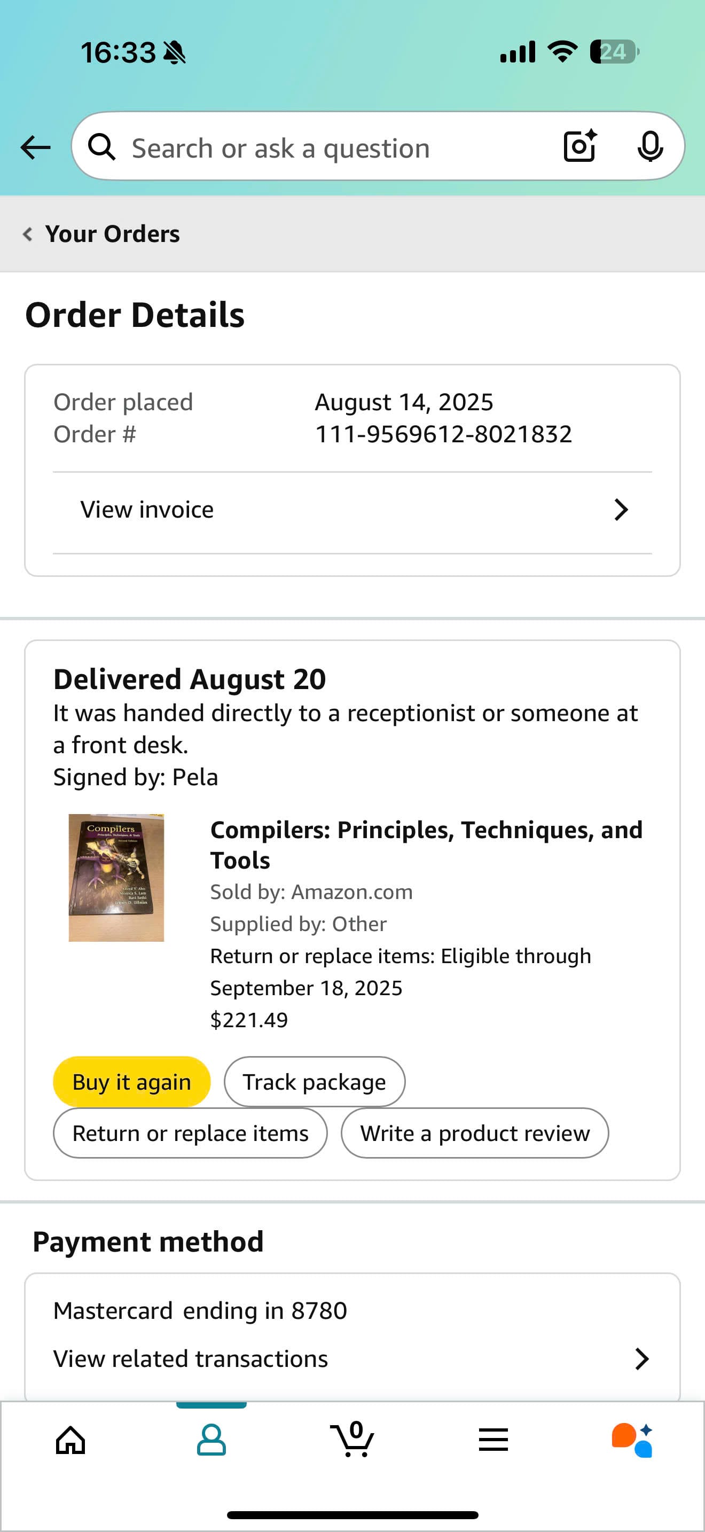This screenshot has height=1532, width=705.
Task: Expand View invoice chevron
Action: 621,510
